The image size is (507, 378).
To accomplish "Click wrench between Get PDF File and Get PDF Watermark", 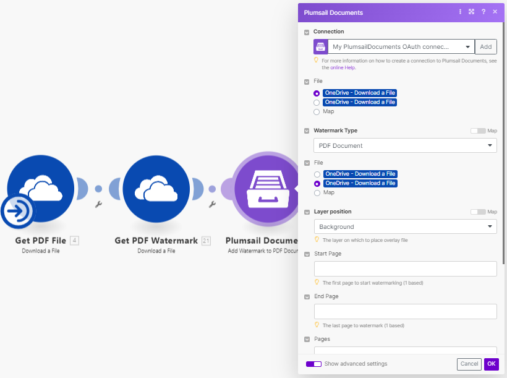I will [x=98, y=204].
